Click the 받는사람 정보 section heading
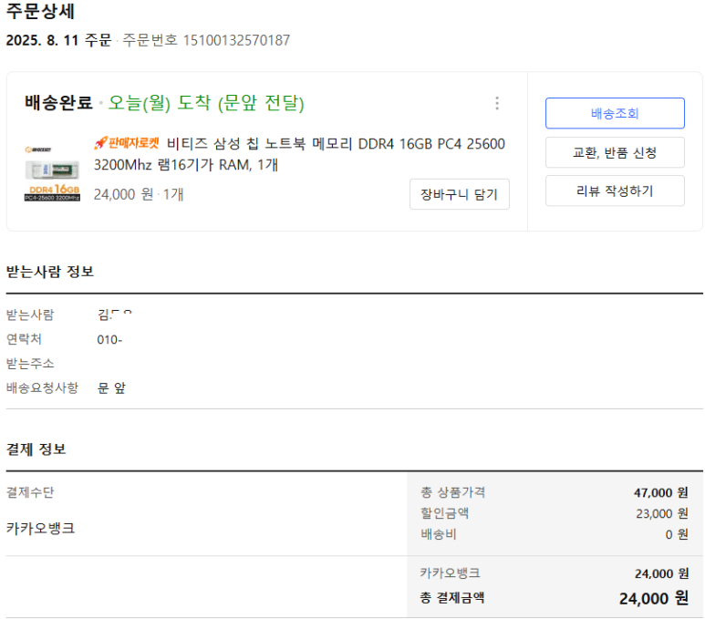Screen dimensions: 705x619 [x=50, y=272]
